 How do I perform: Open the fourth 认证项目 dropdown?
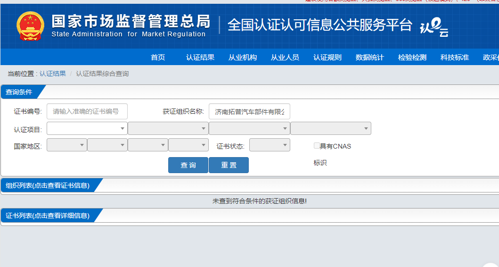(331, 128)
